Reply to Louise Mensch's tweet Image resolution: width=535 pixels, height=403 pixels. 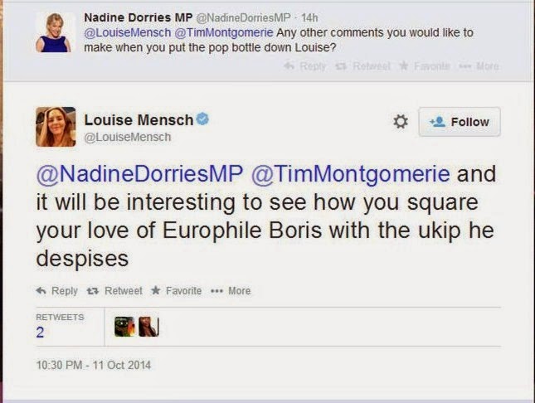[x=57, y=291]
